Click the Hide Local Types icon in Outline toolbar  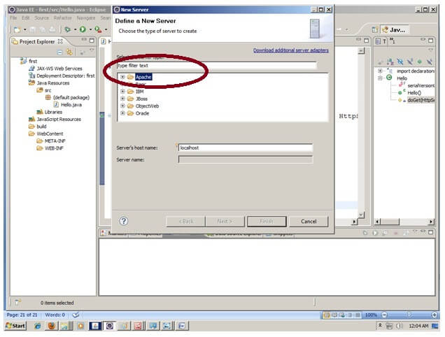[430, 62]
